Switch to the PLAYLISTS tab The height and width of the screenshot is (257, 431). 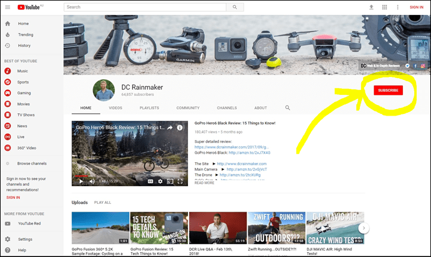[x=149, y=108]
